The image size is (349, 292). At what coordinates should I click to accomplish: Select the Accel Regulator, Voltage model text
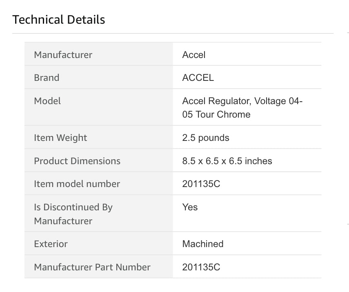(242, 107)
